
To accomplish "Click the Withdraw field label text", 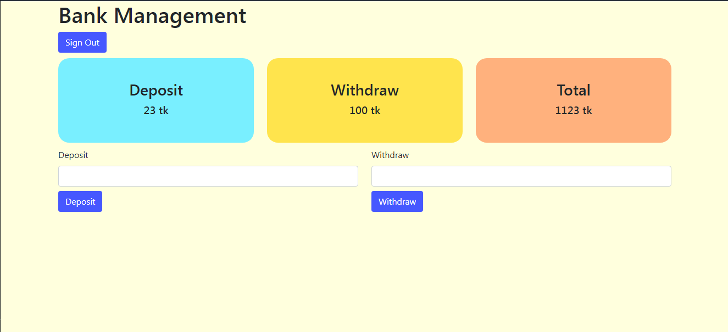I will click(x=390, y=155).
